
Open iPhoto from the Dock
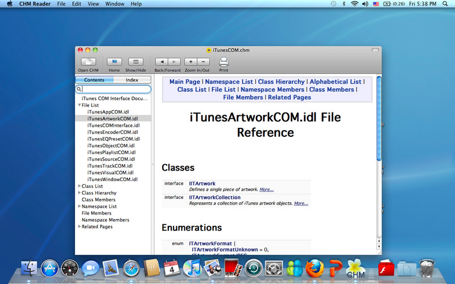(x=213, y=268)
